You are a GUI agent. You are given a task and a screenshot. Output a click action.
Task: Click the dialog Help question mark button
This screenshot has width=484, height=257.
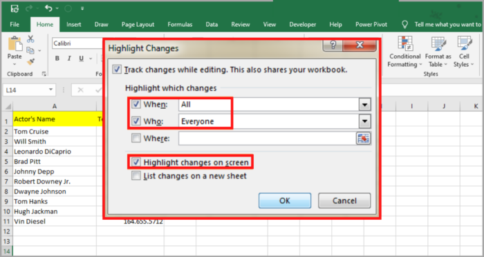[333, 45]
